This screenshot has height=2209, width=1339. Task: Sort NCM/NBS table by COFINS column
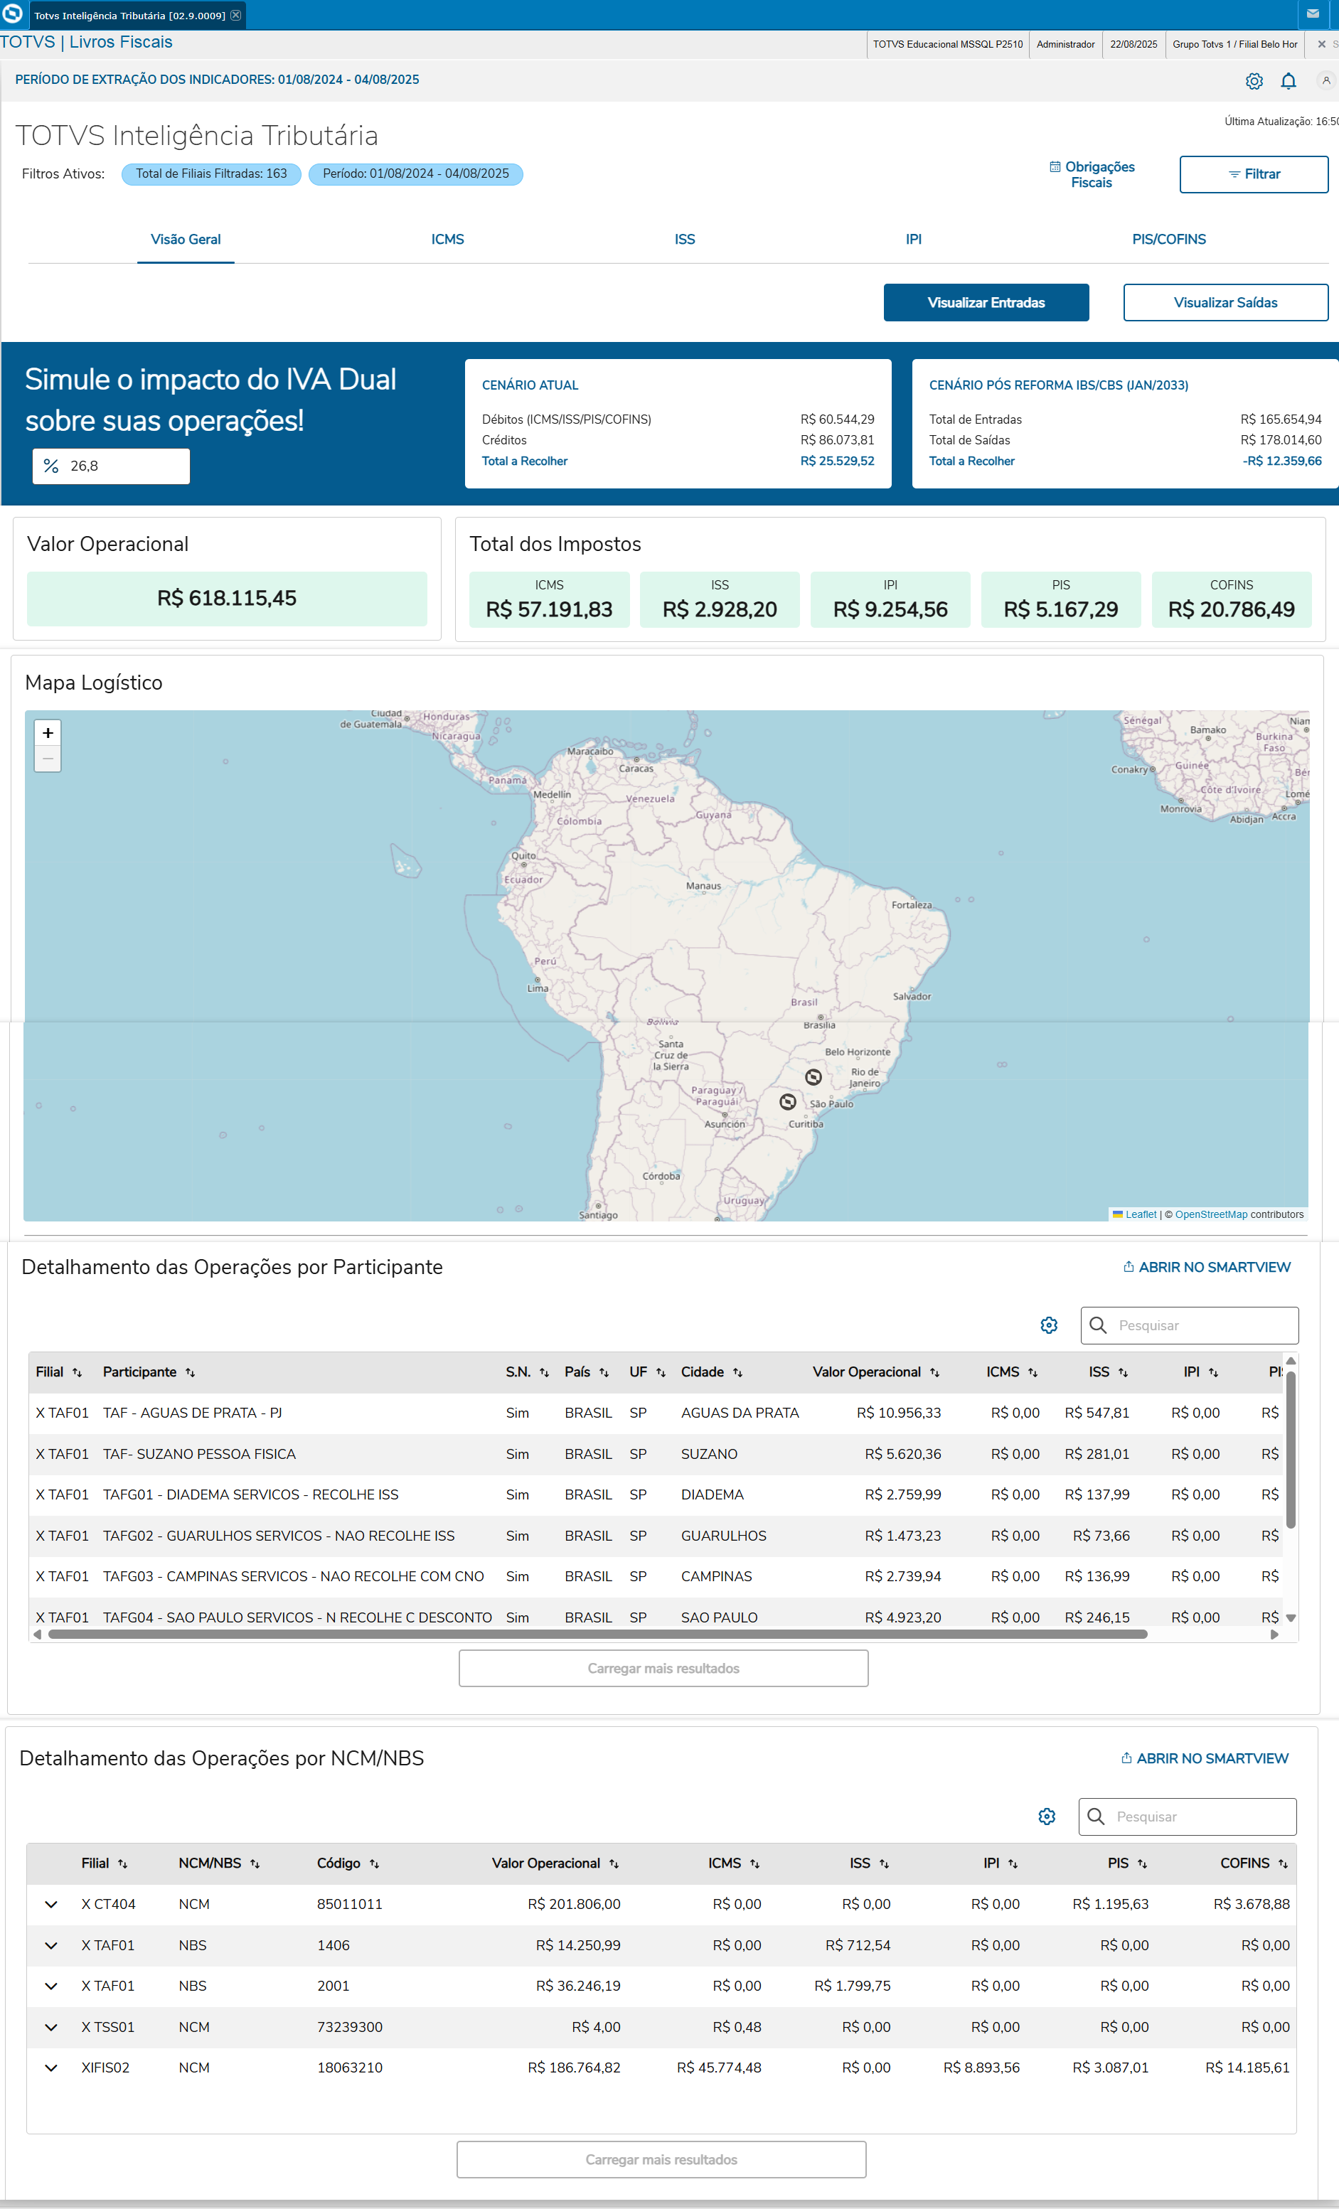pos(1284,1864)
